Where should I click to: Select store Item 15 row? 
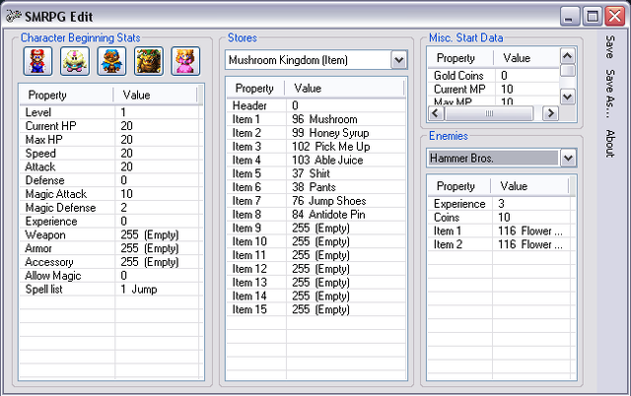click(x=315, y=309)
